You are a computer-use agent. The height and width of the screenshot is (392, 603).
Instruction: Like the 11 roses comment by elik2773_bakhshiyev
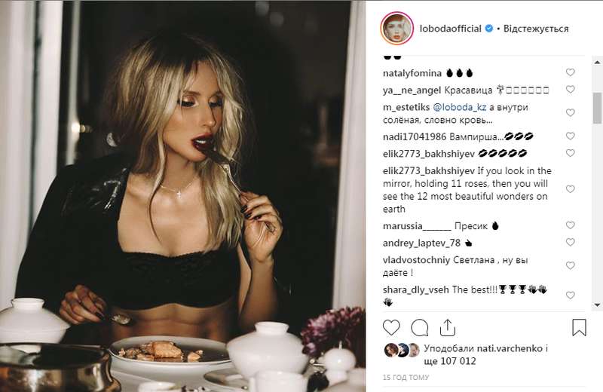point(571,189)
